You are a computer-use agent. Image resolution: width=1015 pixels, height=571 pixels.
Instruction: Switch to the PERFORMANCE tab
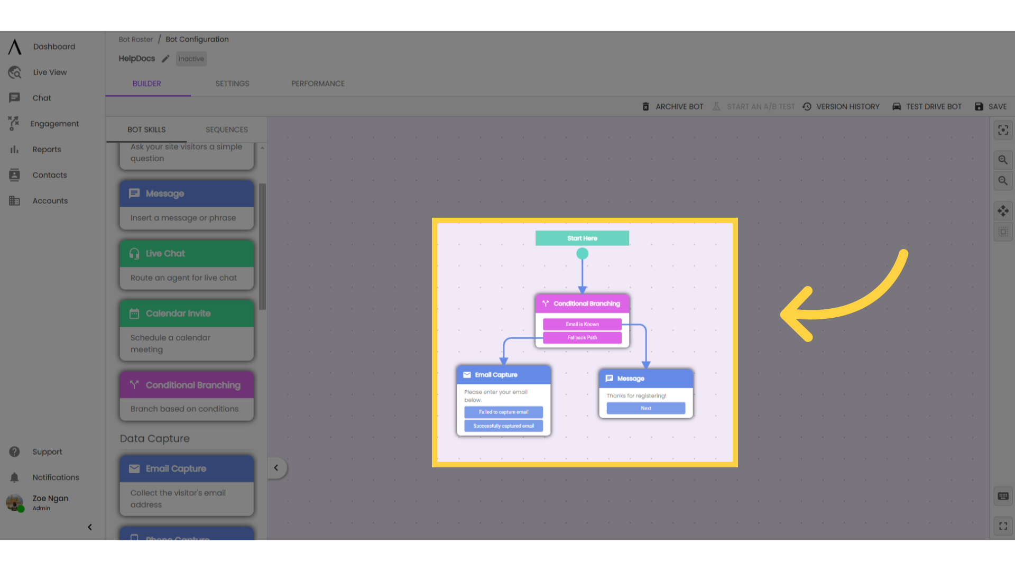pos(318,84)
